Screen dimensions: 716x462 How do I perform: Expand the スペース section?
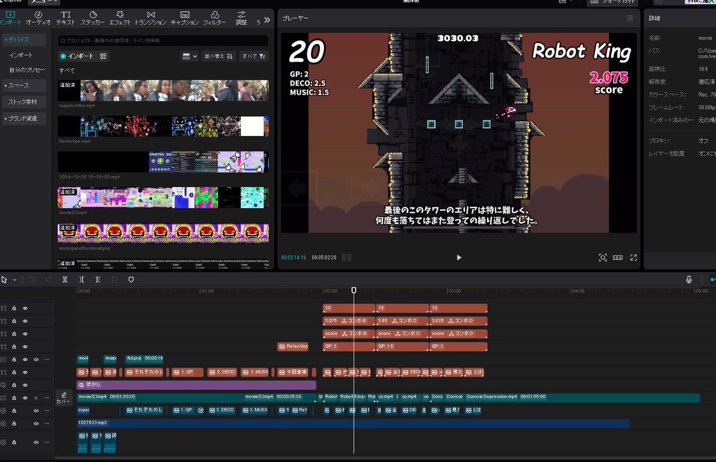click(x=24, y=85)
